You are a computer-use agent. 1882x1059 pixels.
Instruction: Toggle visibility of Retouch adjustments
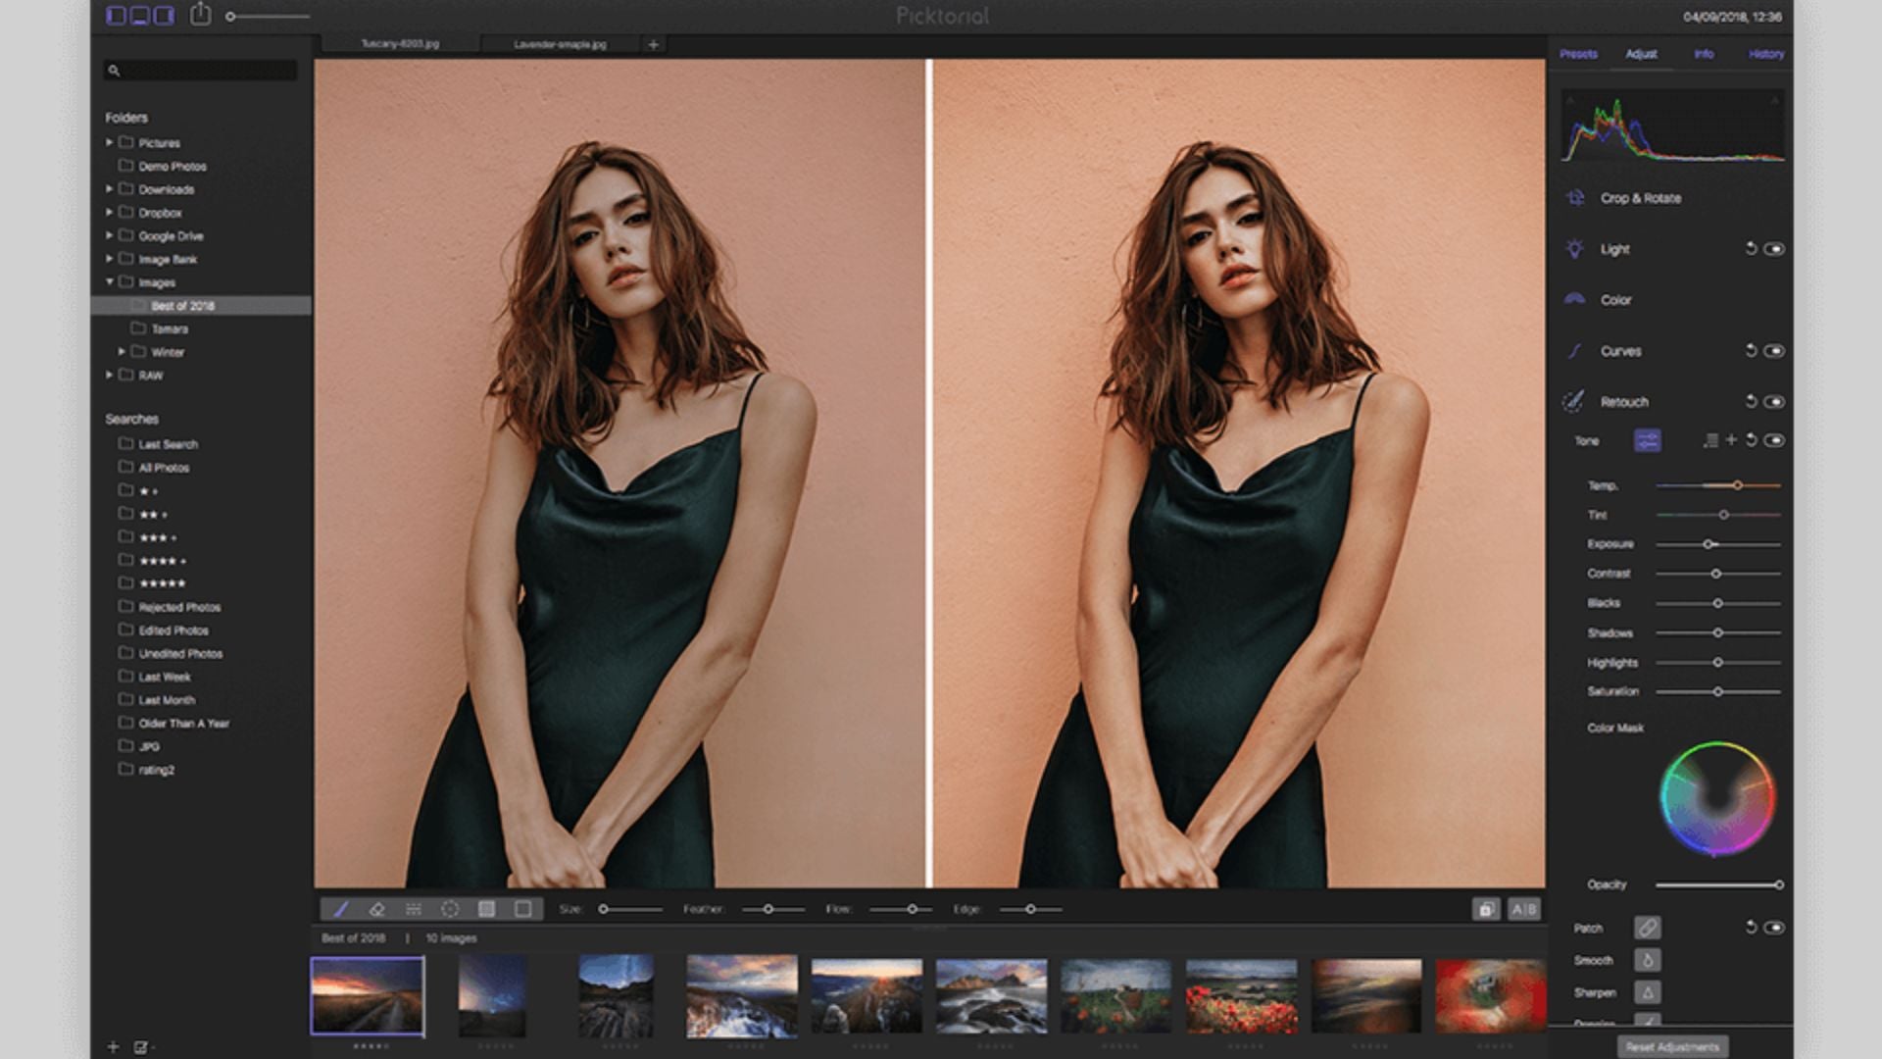1774,401
